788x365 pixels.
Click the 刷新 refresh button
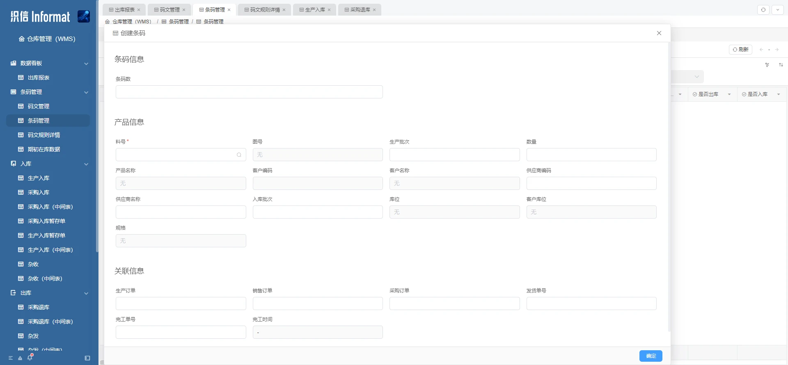click(741, 50)
